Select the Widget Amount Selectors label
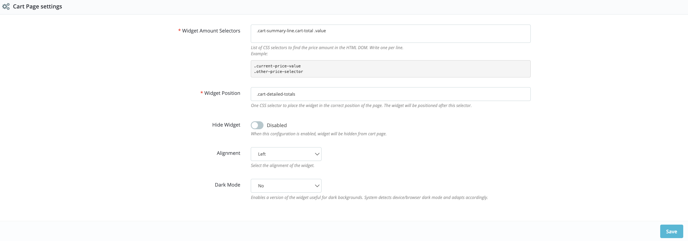 click(x=211, y=31)
